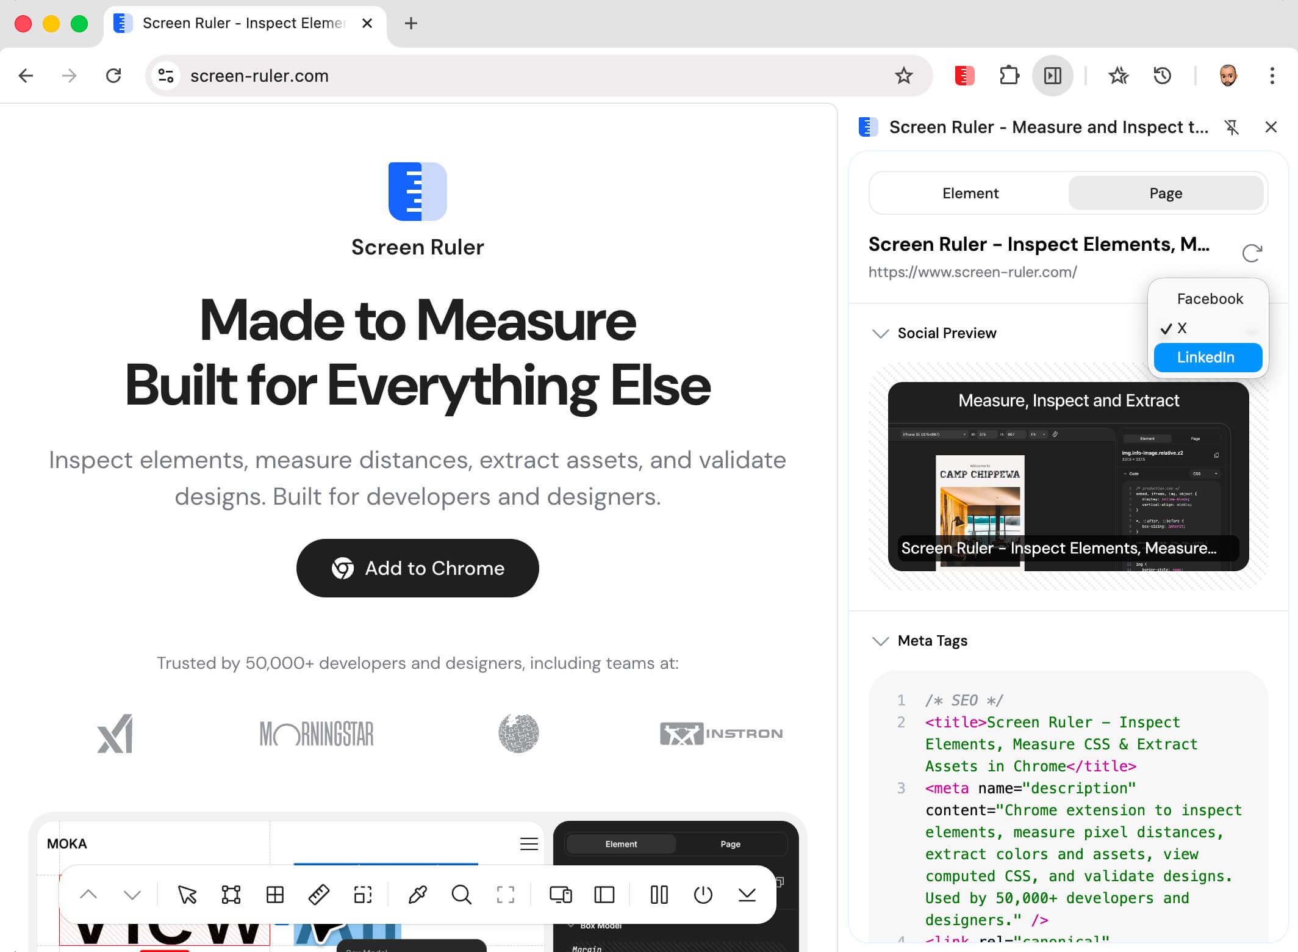Image resolution: width=1298 pixels, height=952 pixels.
Task: Click the down chevron in the floating toolbar
Action: click(132, 895)
